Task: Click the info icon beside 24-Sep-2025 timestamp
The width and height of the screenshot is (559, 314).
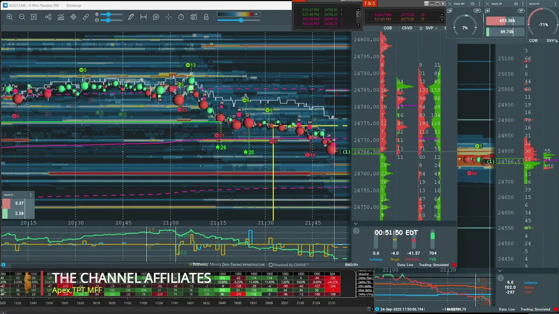Action: click(377, 309)
